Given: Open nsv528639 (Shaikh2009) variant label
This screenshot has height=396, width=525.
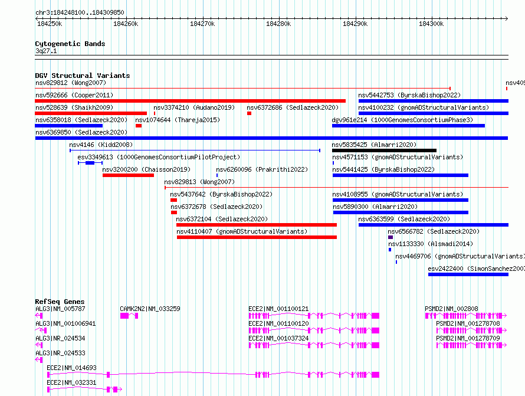Looking at the screenshot, I should pos(74,107).
